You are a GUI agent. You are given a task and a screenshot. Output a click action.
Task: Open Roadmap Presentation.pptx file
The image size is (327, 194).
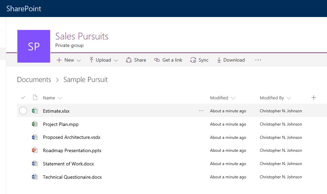tap(72, 150)
